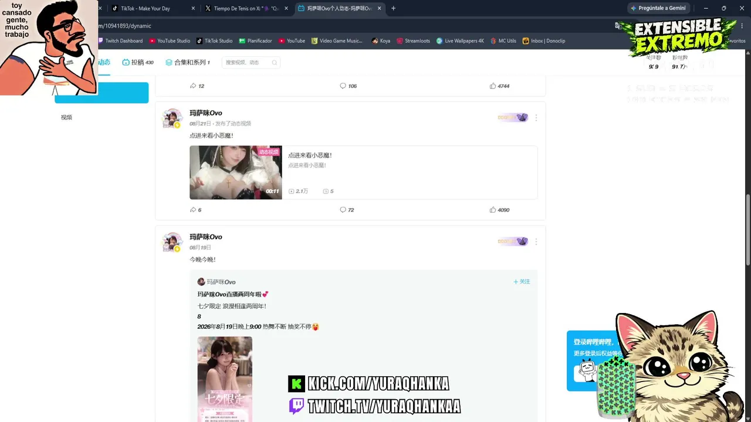Open the YouTube bookmark
The width and height of the screenshot is (751, 422).
point(292,41)
